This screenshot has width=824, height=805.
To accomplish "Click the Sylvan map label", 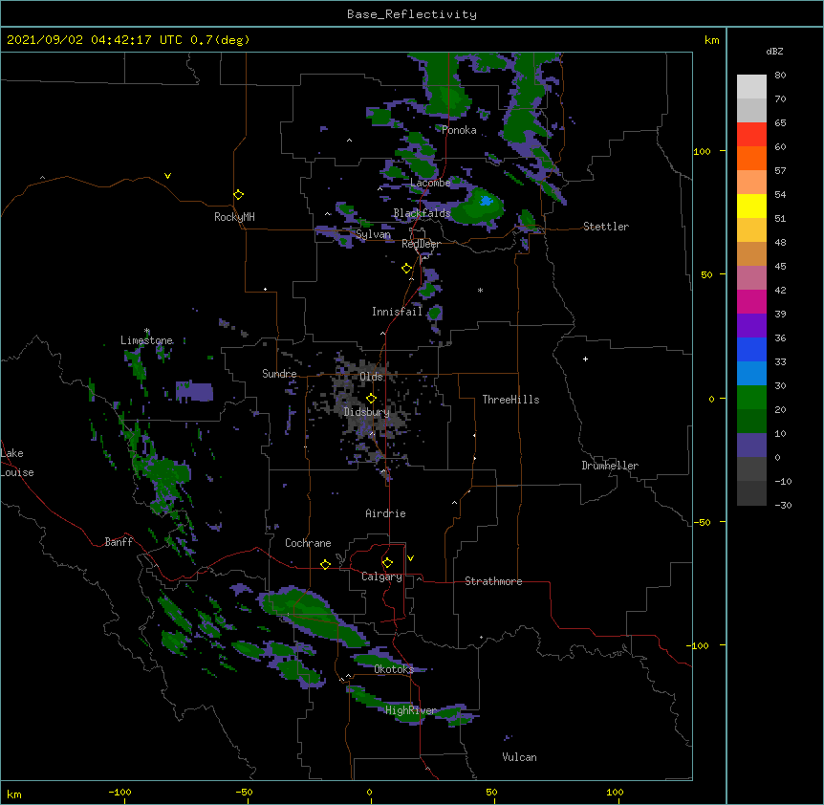I will 373,234.
